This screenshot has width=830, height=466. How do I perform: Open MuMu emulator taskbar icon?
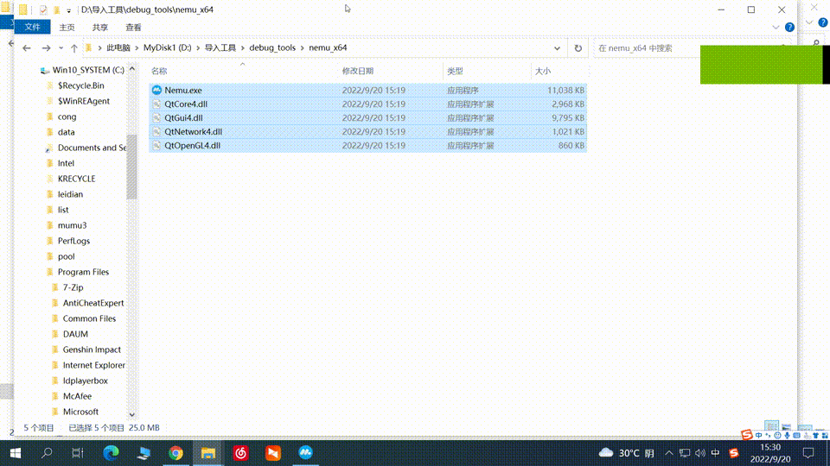pos(305,453)
